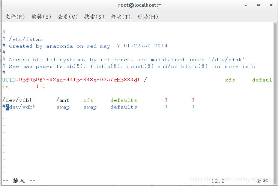
Task: Close the root@localhost terminal window
Action: click(x=271, y=5)
